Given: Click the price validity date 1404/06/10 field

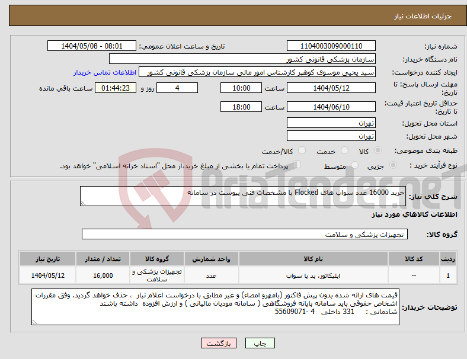Looking at the screenshot, I should tap(331, 107).
